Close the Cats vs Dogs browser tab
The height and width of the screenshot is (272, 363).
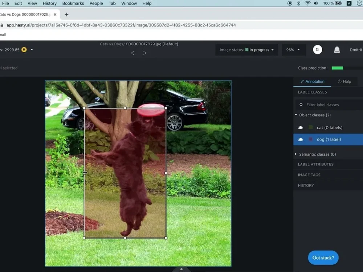tap(55, 15)
